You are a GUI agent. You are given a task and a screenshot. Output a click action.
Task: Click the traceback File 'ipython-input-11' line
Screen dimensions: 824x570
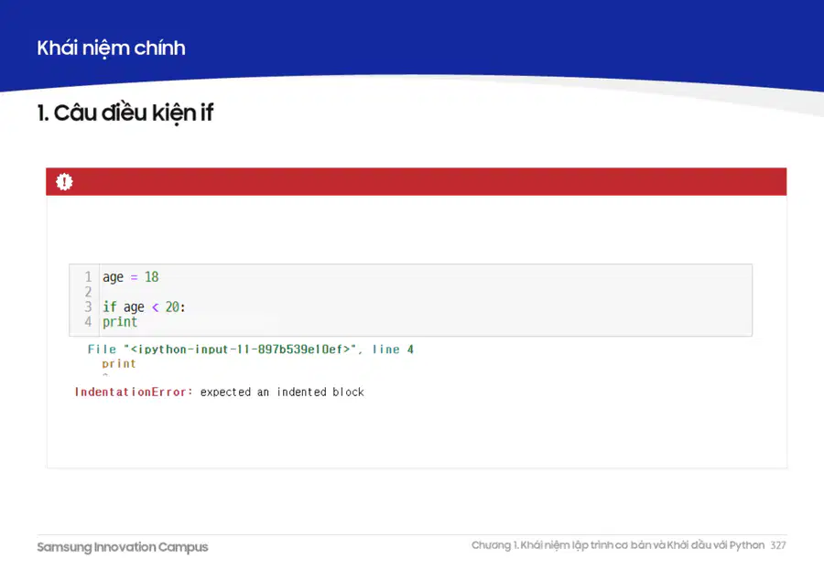[x=251, y=350]
